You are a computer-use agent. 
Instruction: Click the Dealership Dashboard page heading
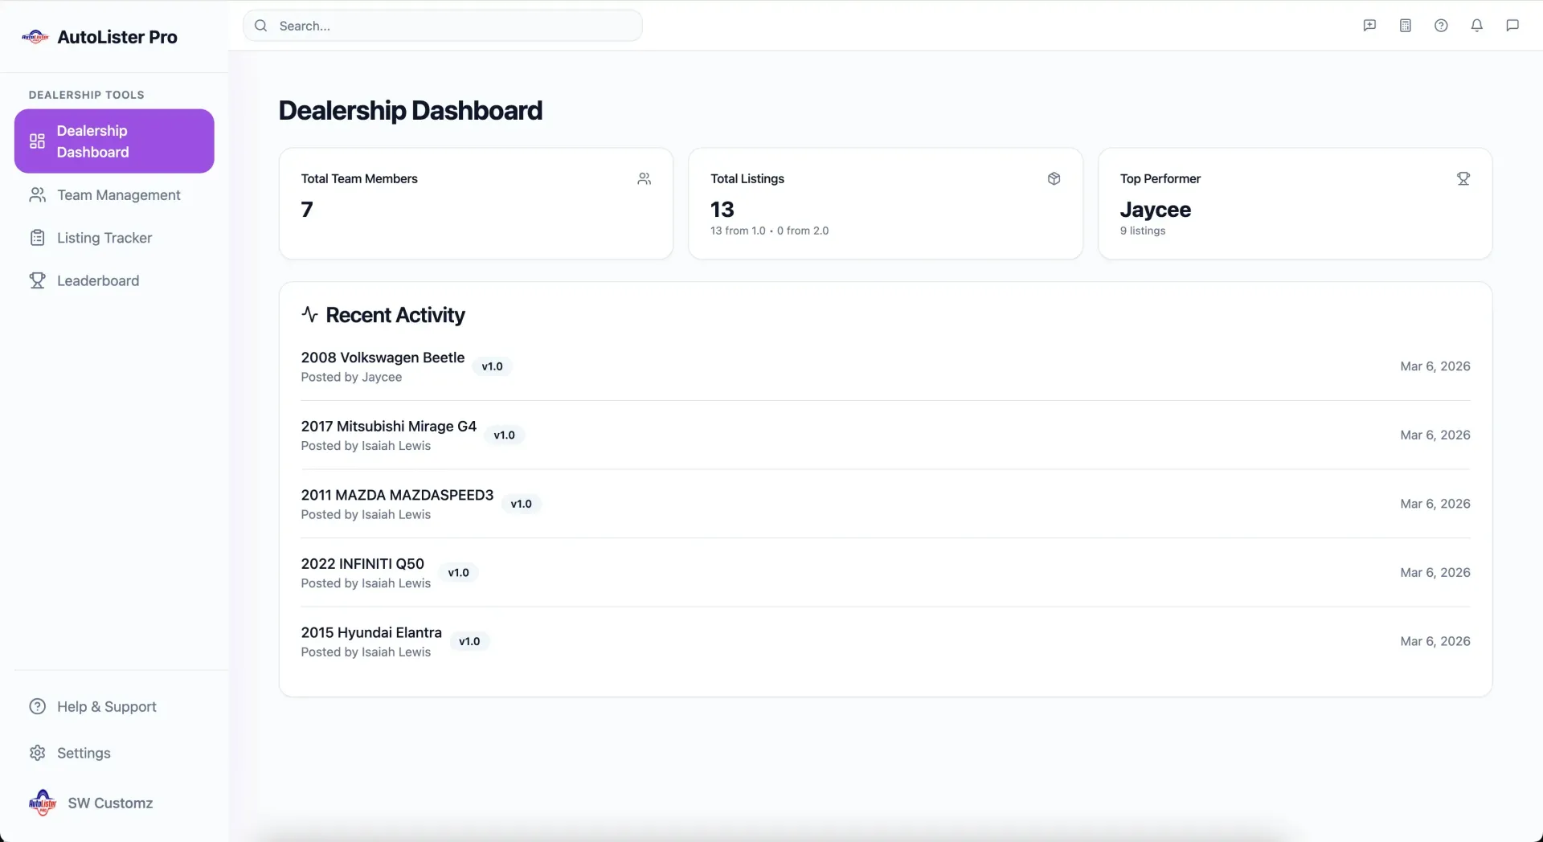click(x=410, y=111)
